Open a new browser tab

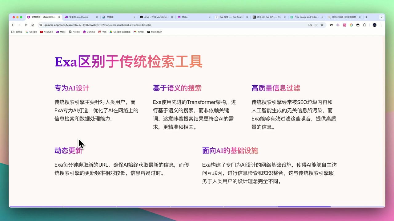click(366, 17)
